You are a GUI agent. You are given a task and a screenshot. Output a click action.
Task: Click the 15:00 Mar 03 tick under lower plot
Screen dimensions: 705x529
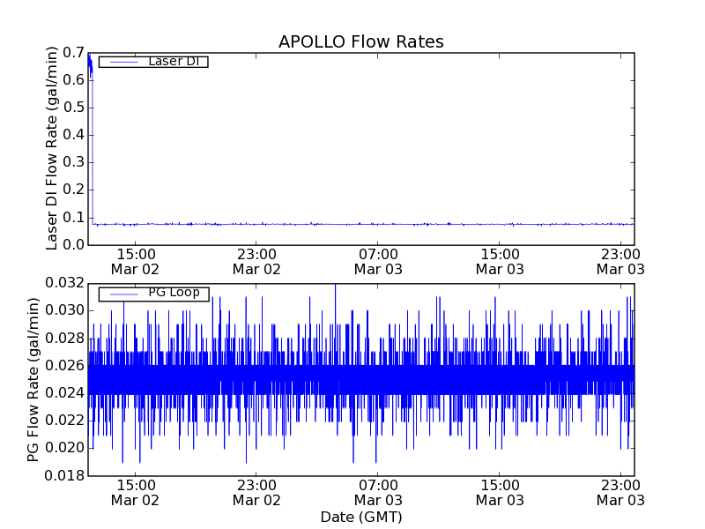coord(499,492)
